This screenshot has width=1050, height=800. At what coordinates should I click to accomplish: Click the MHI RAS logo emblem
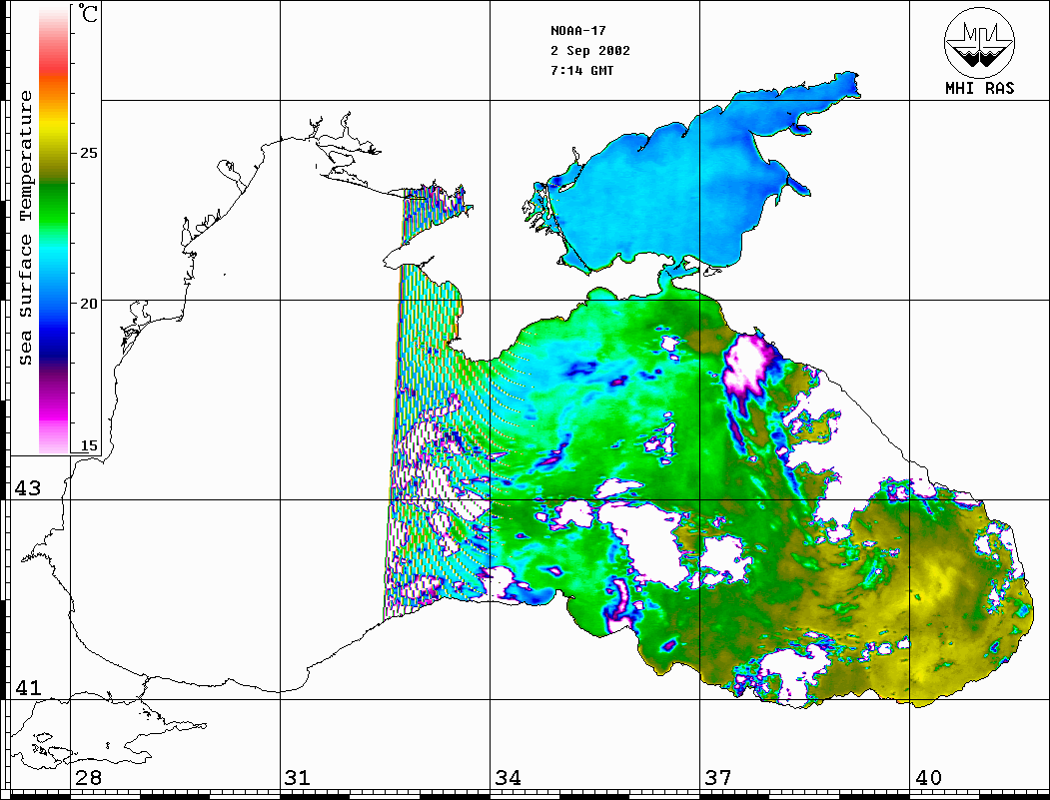[980, 42]
